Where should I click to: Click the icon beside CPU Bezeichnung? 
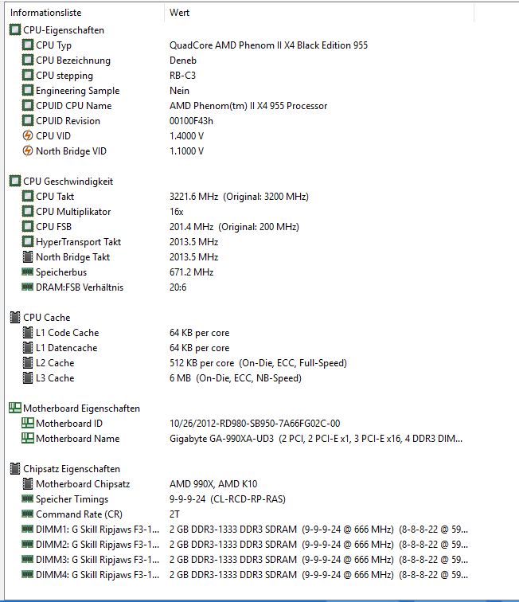click(x=28, y=61)
